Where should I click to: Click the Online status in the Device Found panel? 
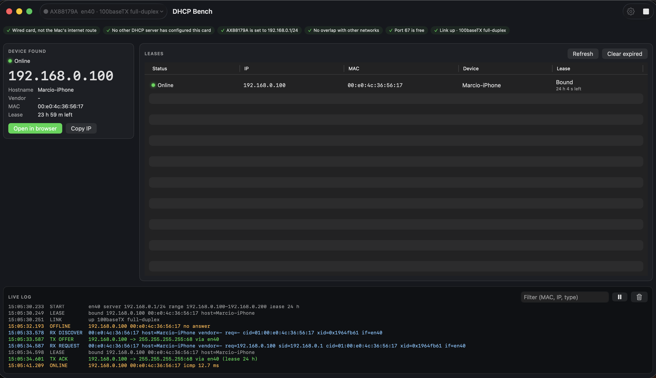click(x=19, y=61)
